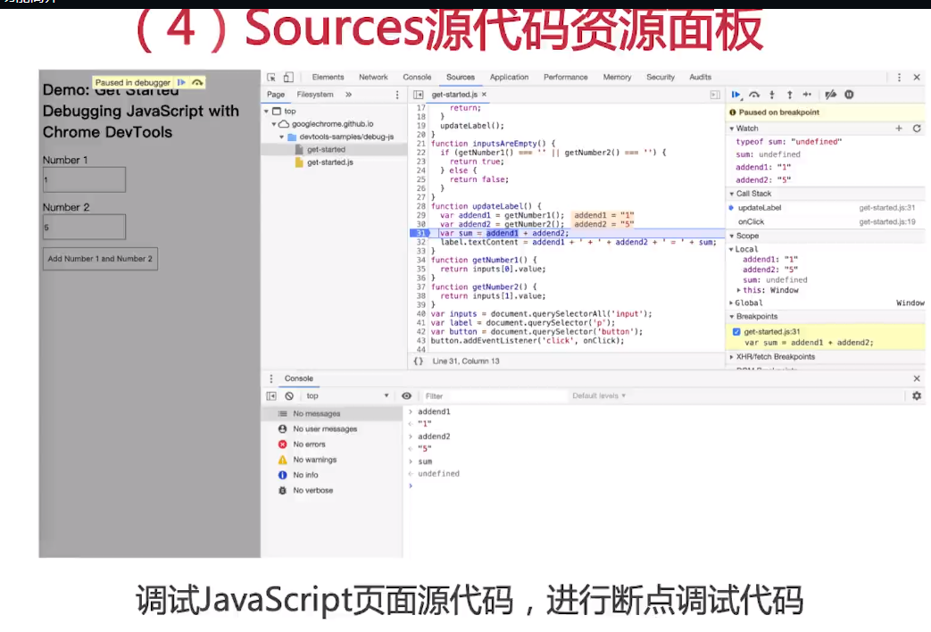The height and width of the screenshot is (632, 931).
Task: Toggle the device toolbar icon
Action: pyautogui.click(x=288, y=78)
